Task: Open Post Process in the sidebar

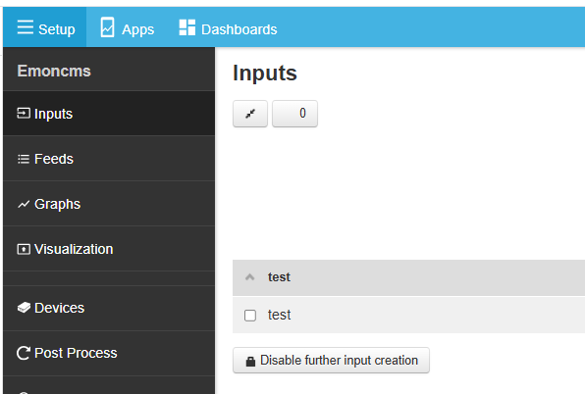Action: coord(109,353)
